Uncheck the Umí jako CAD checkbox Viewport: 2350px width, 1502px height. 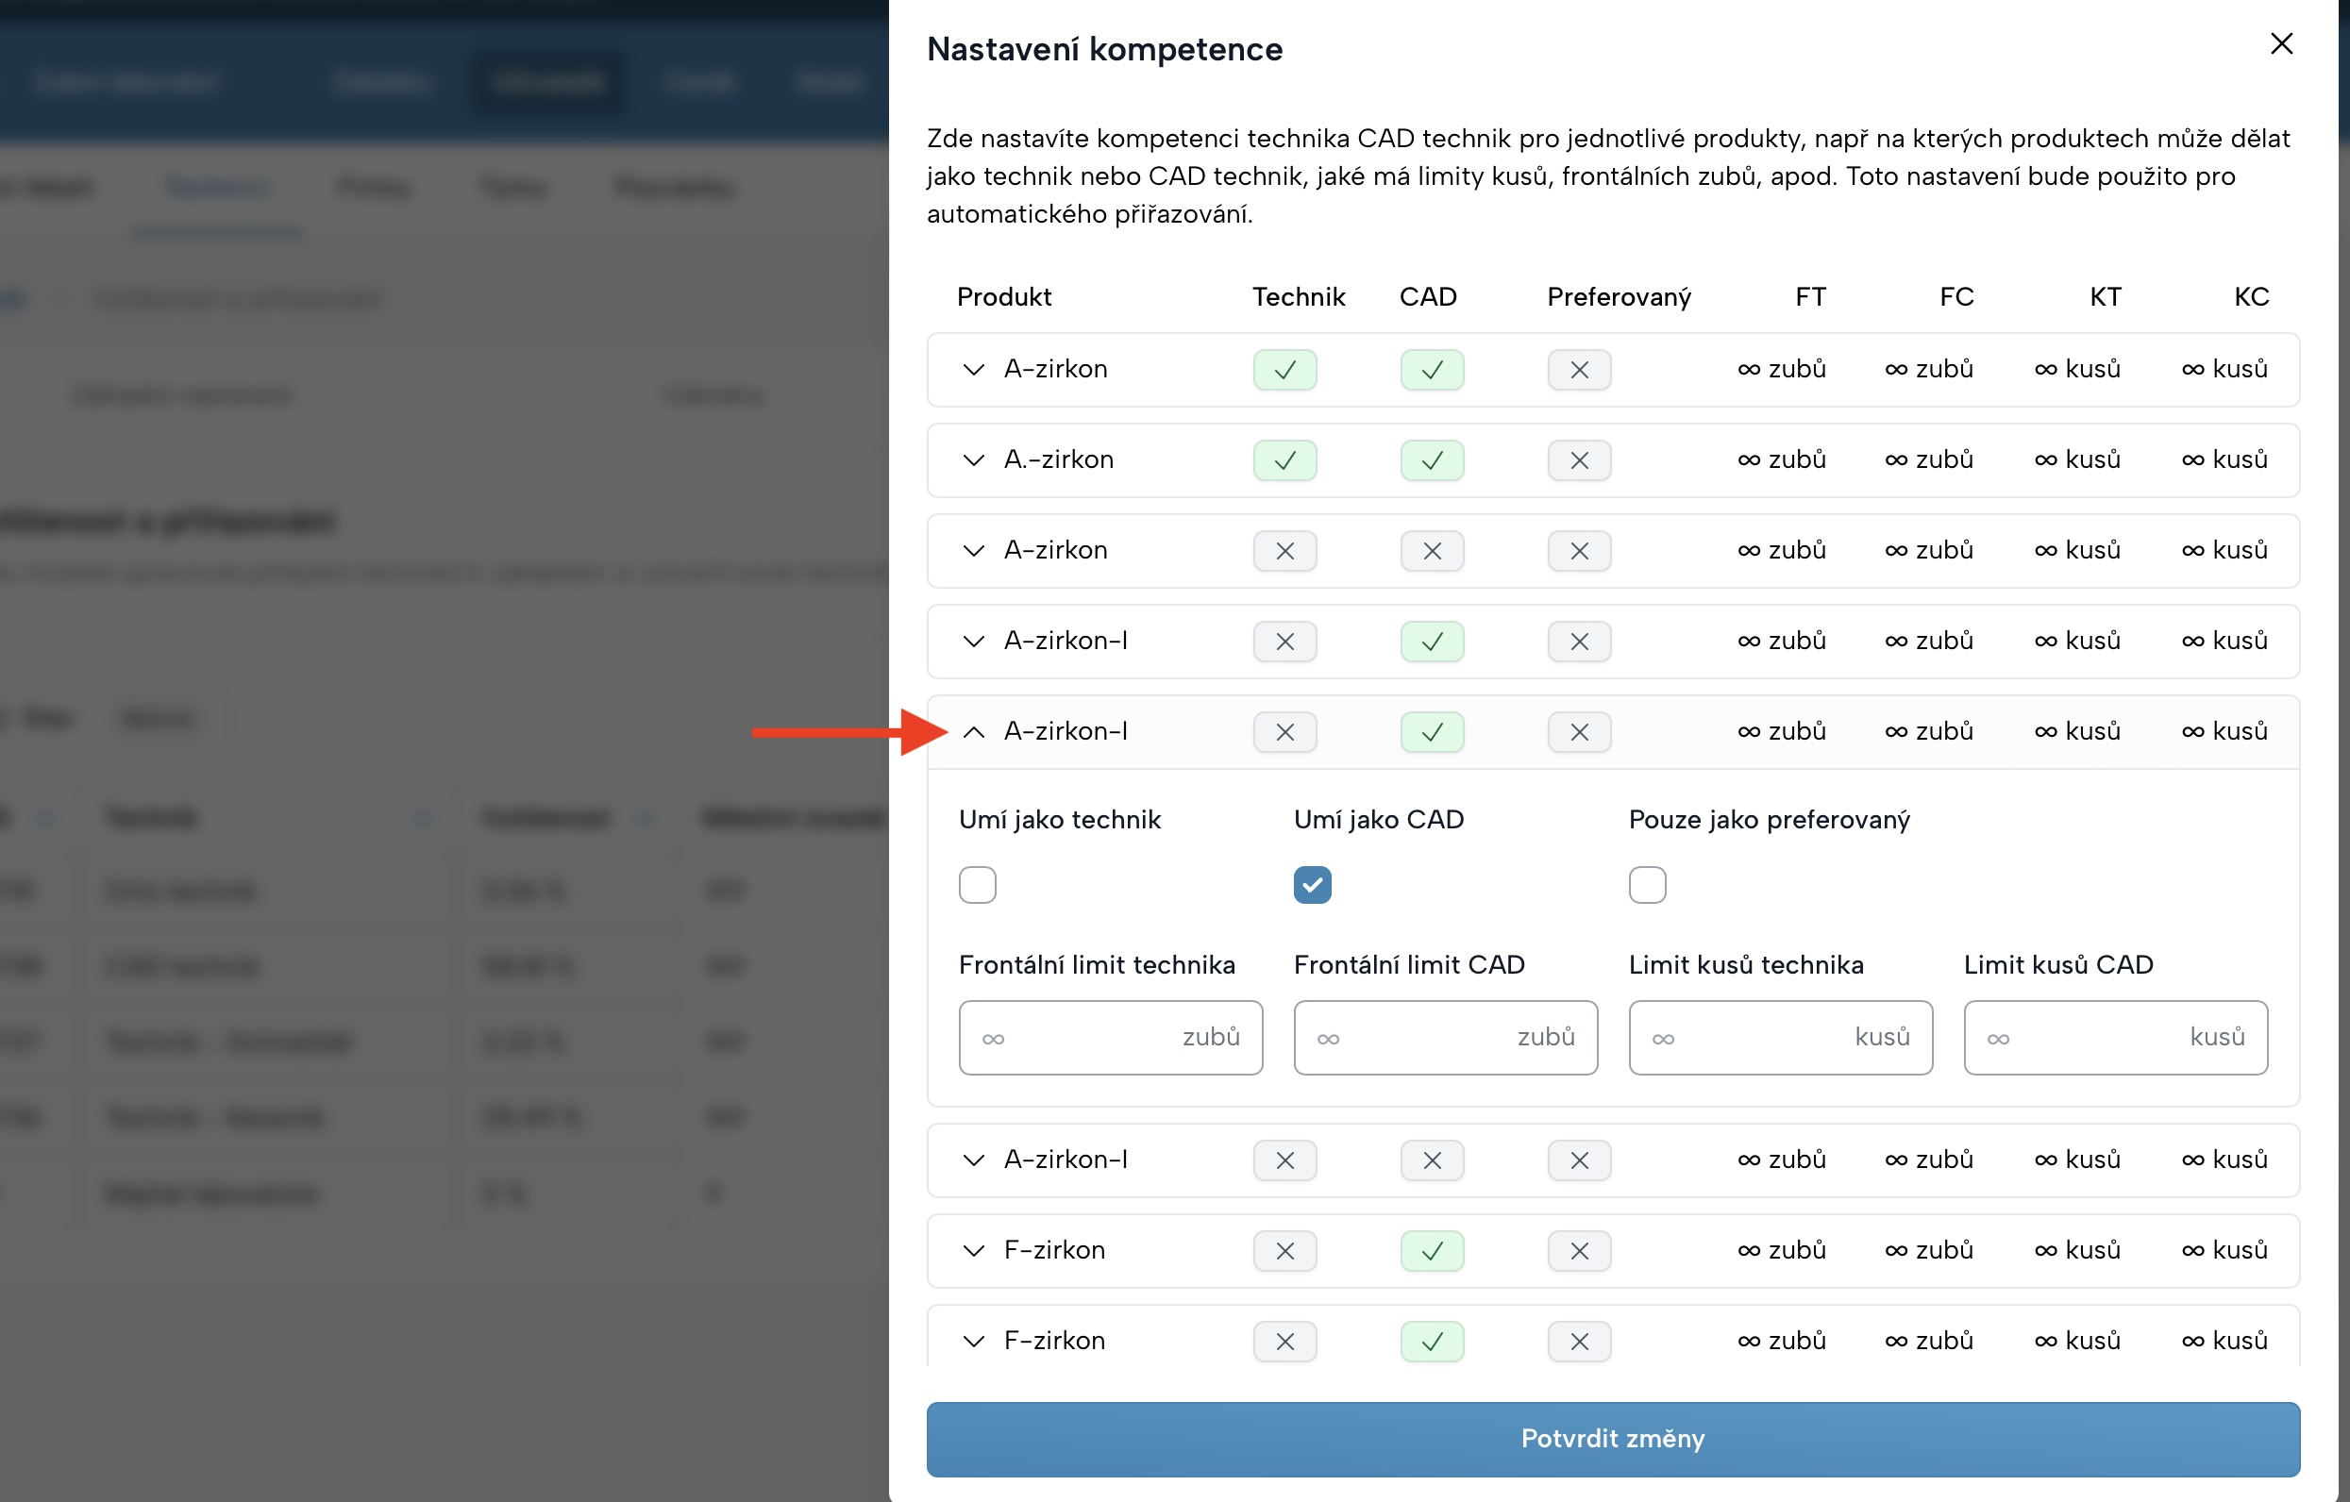click(x=1312, y=885)
